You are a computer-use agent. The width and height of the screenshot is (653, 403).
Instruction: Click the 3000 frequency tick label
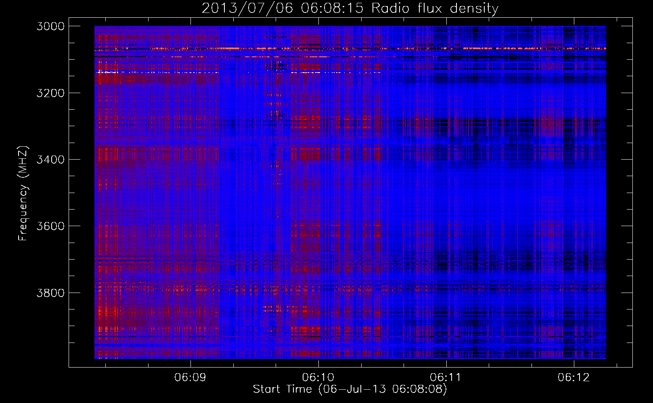click(50, 26)
